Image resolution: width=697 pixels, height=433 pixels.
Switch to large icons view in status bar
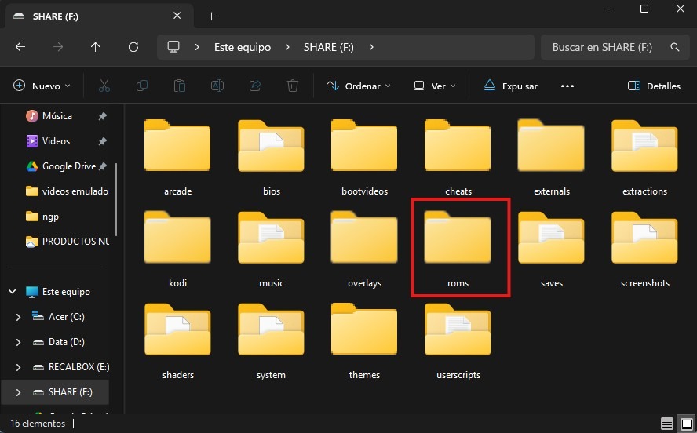pyautogui.click(x=685, y=424)
